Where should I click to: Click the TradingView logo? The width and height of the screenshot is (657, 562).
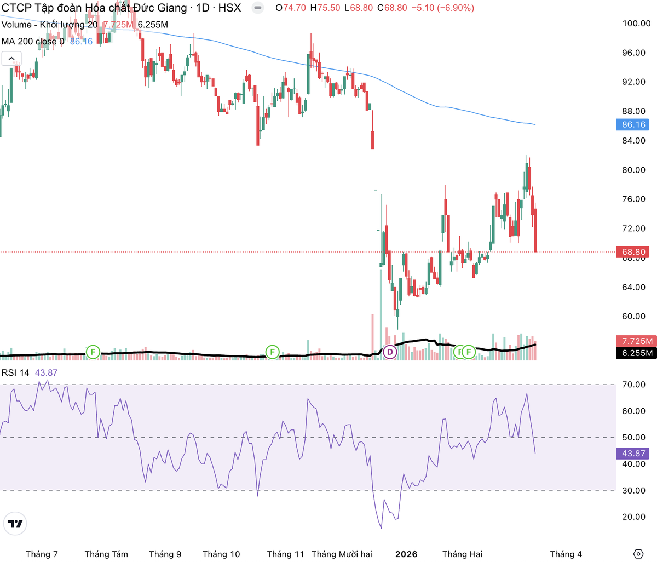click(x=16, y=524)
